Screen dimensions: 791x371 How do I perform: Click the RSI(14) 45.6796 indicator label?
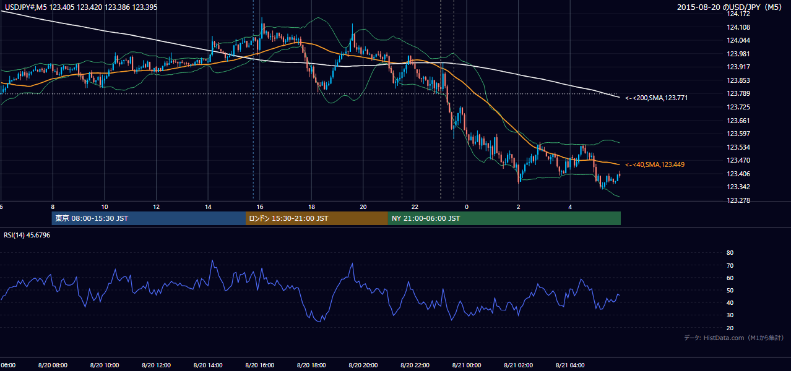coord(27,235)
